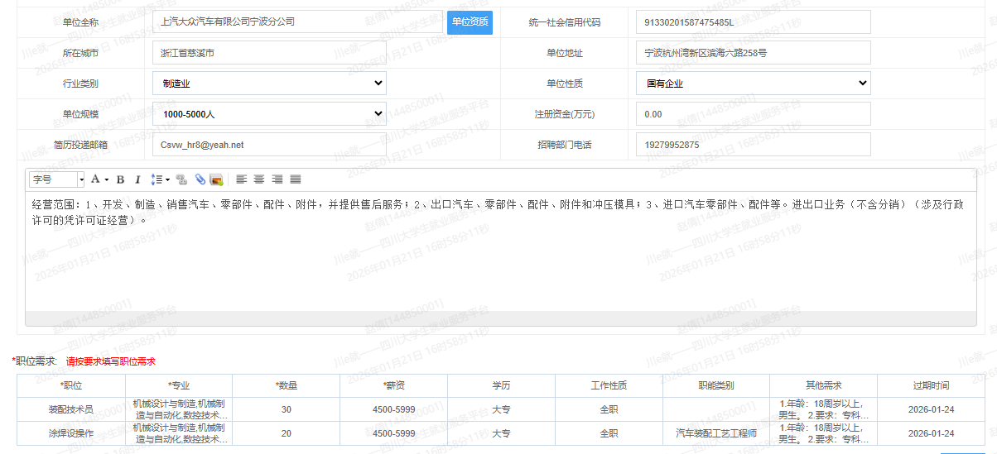Click the 其他需求 column header
Image resolution: width=997 pixels, height=454 pixels.
[x=824, y=385]
